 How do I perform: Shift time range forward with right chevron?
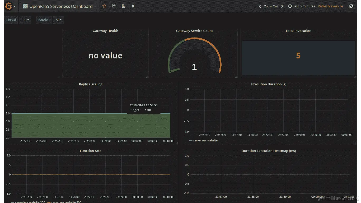282,6
